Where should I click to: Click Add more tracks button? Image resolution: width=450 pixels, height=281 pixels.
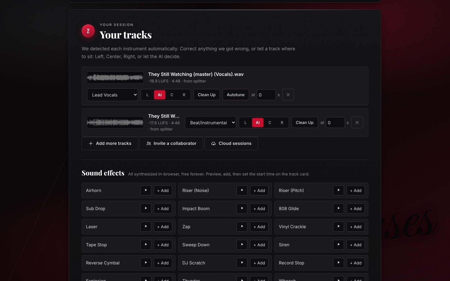click(110, 143)
